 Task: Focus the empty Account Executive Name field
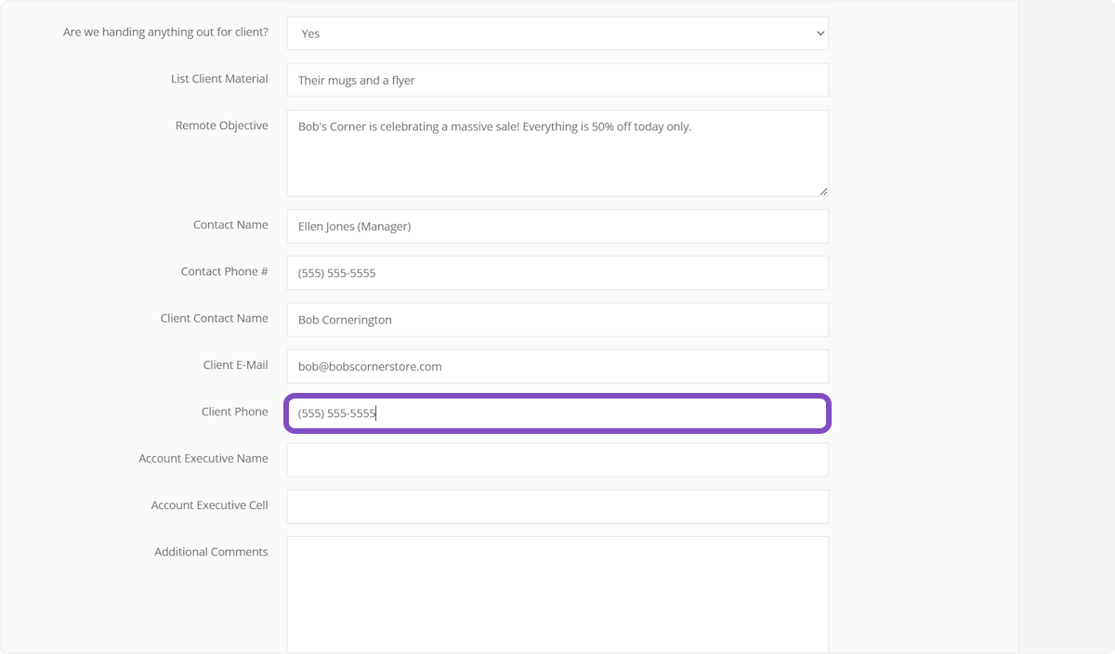point(557,460)
